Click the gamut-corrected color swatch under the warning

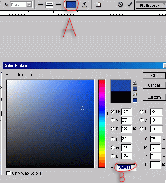coord(135,89)
